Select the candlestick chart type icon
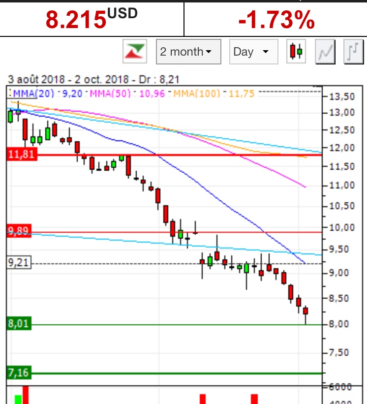 [296, 51]
